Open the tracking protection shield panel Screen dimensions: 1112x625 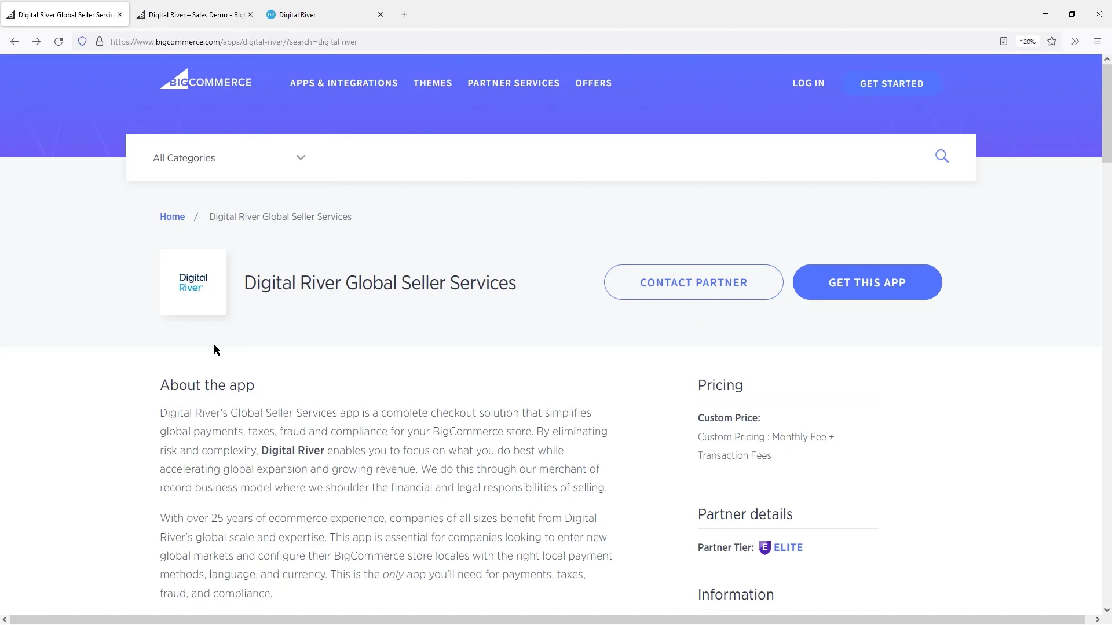(x=82, y=41)
